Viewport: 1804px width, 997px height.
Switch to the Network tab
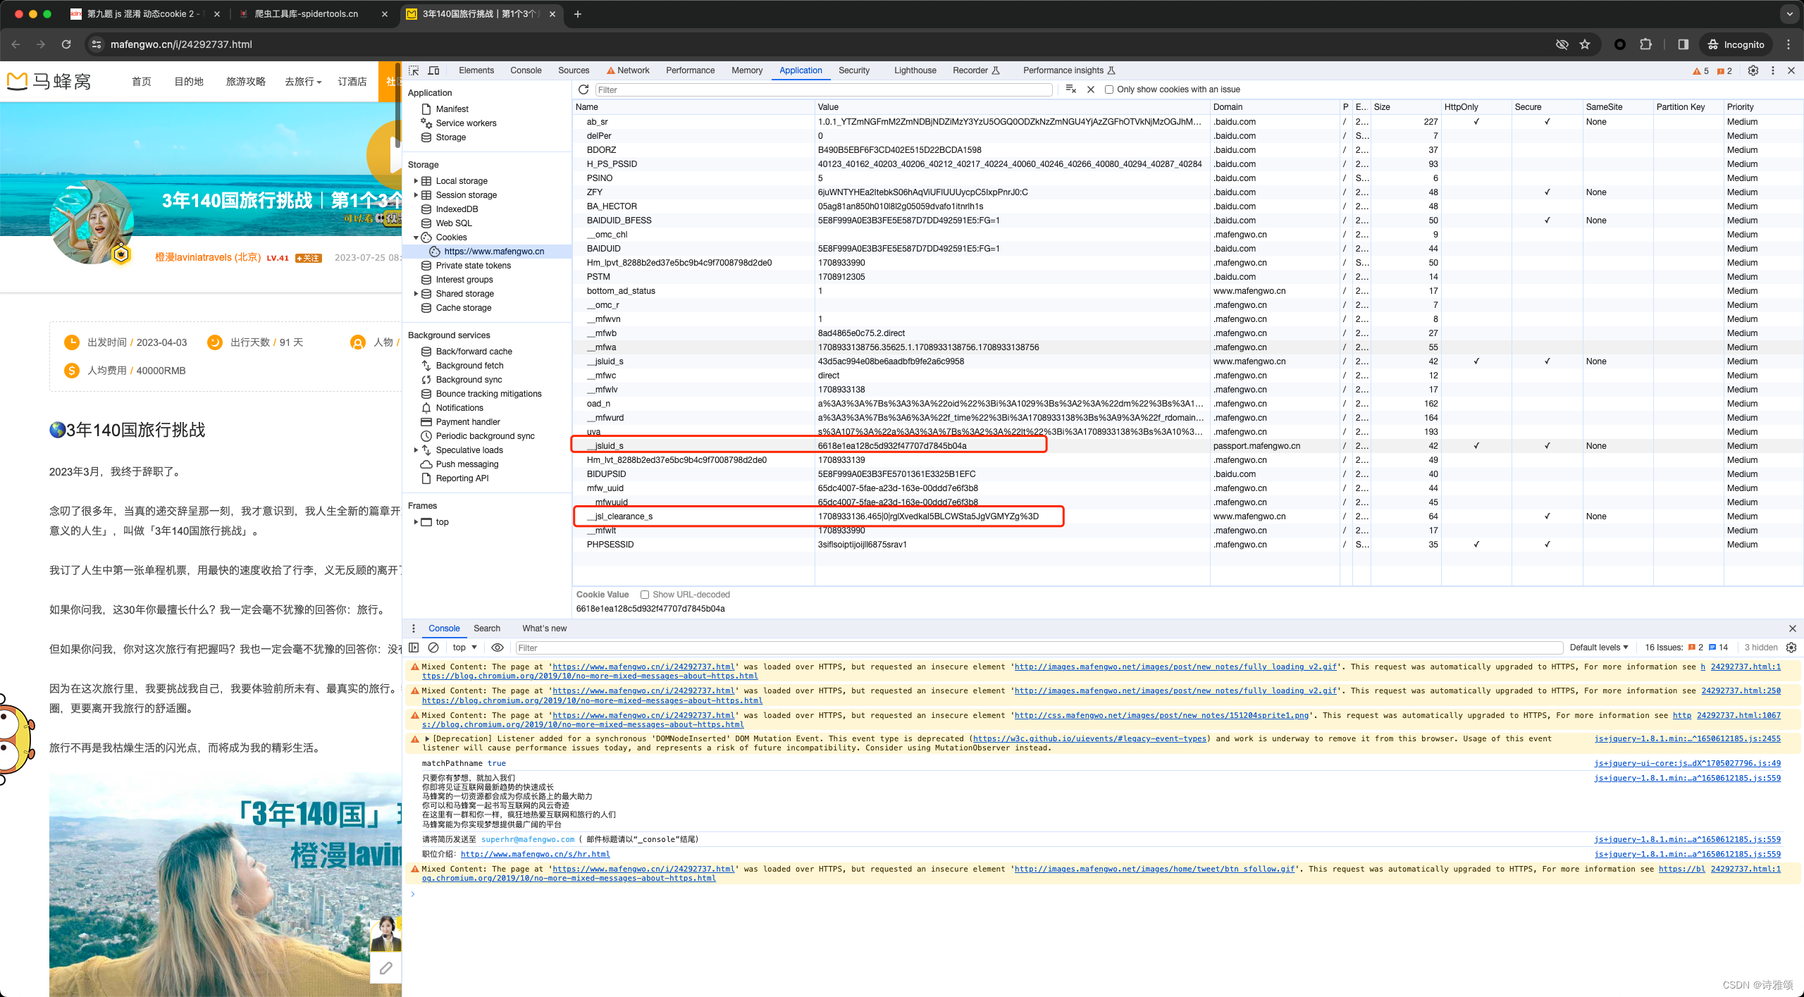628,70
